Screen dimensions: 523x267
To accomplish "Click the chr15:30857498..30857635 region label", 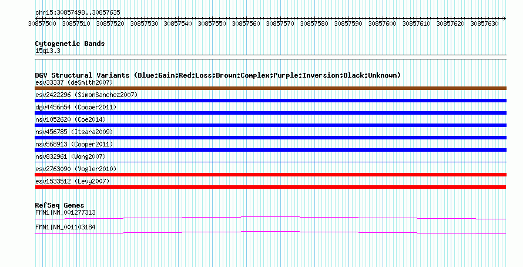I will 78,12.
